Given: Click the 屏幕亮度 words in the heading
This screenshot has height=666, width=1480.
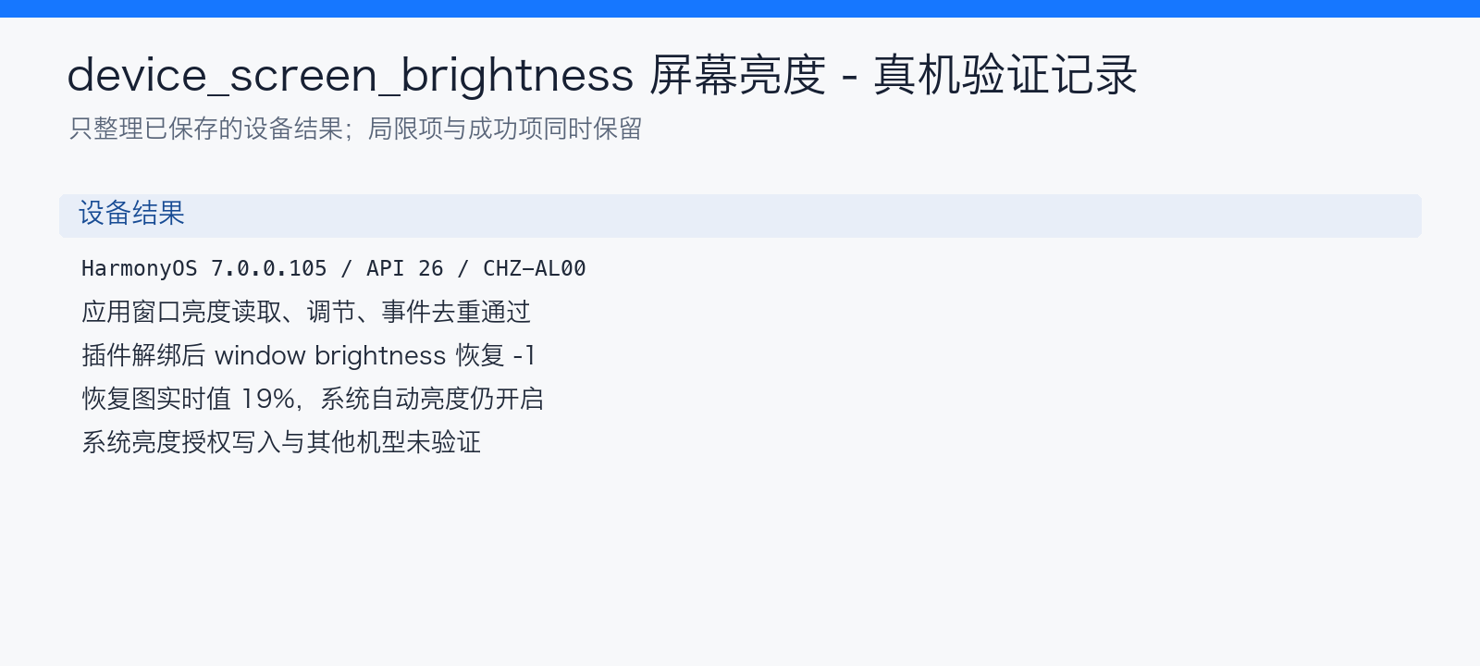Looking at the screenshot, I should (737, 75).
